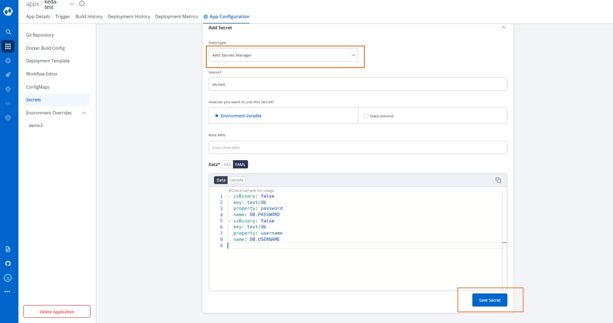Image resolution: width=613 pixels, height=323 pixels.
Task: Switch data editor to GUI mode
Action: tap(227, 164)
